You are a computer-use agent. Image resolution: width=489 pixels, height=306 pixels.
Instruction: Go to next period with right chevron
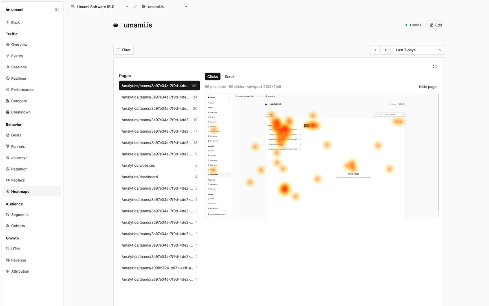(x=386, y=50)
